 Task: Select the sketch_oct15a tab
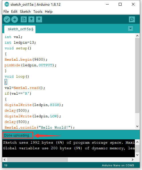click(x=20, y=29)
